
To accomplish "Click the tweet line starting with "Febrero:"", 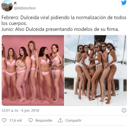I will pos(64,18).
